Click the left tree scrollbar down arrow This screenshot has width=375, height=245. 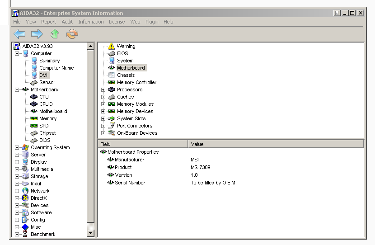pyautogui.click(x=90, y=233)
